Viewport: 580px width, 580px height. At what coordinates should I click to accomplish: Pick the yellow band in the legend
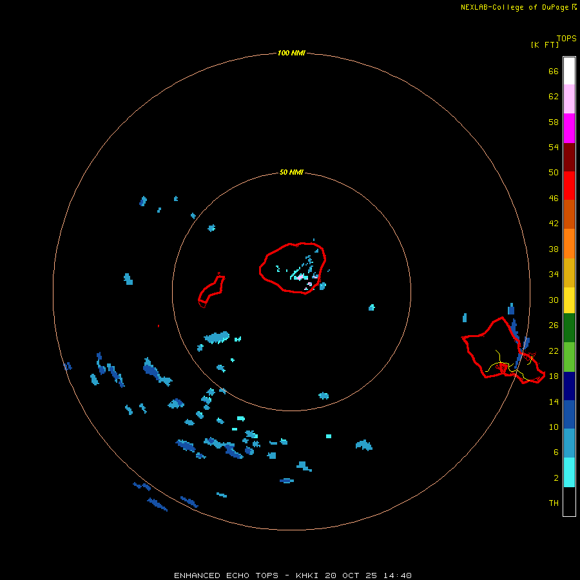tap(569, 300)
